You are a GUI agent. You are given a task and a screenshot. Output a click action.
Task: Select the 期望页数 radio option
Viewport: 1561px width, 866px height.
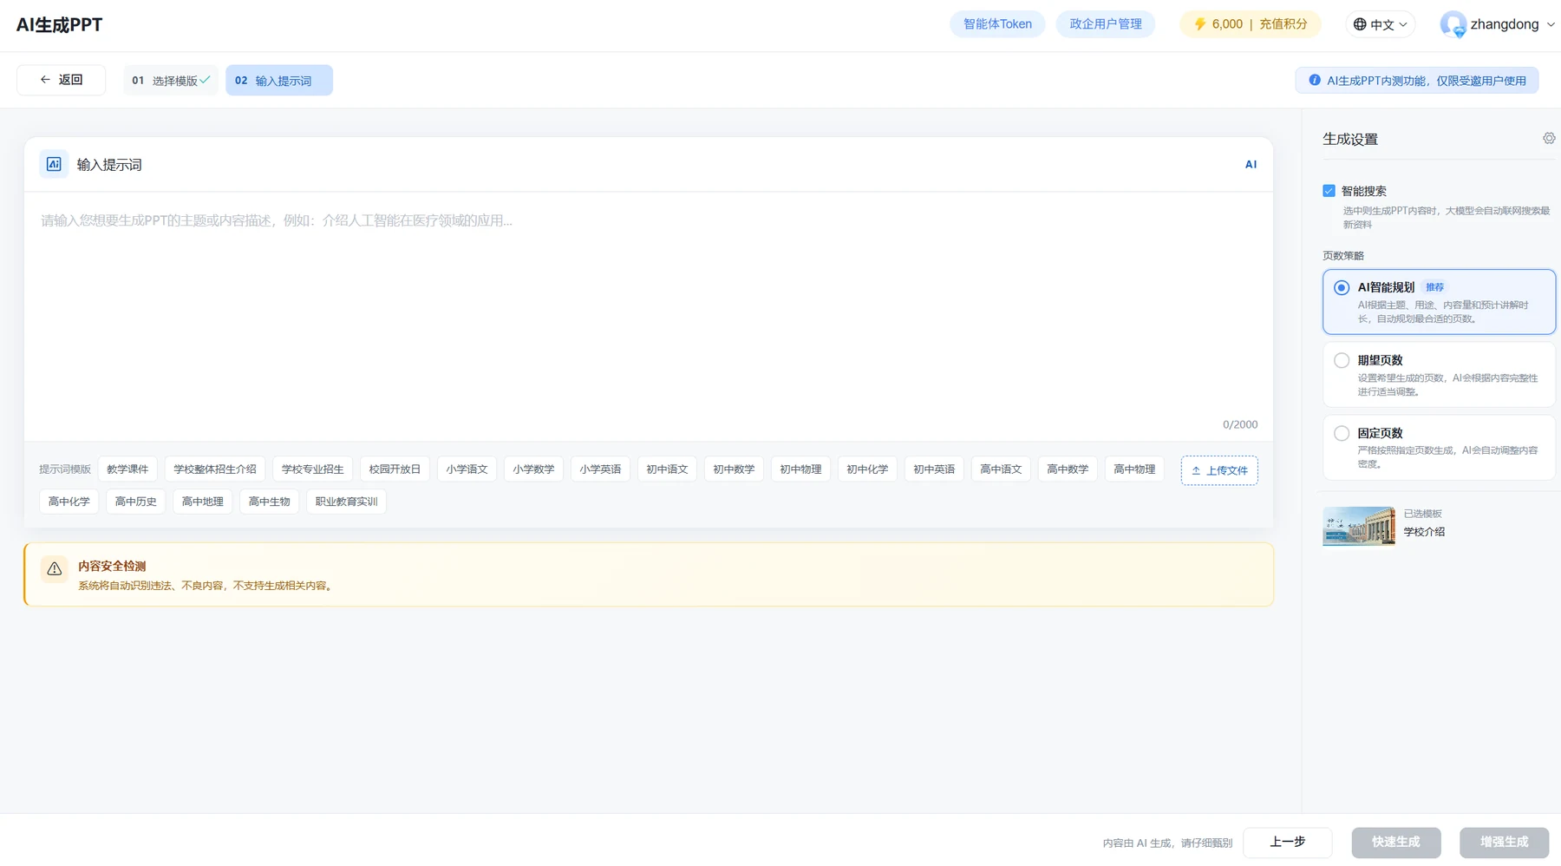tap(1342, 360)
